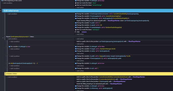Image resolution: width=173 pixels, height=91 pixels.
Task: Add action below "sort: add 1"
Action: [x=79, y=71]
